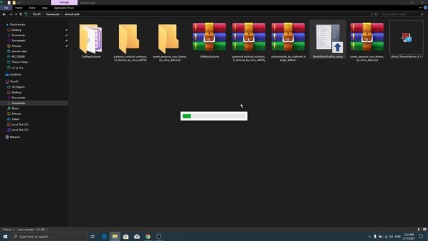Select the sweet_paranoia_icon_theme RAR archive
This screenshot has width=428, height=241.
pyautogui.click(x=367, y=42)
